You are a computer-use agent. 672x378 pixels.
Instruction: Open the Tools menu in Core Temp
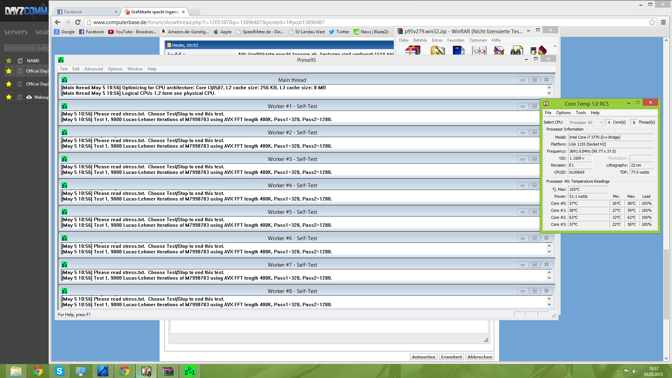click(581, 113)
